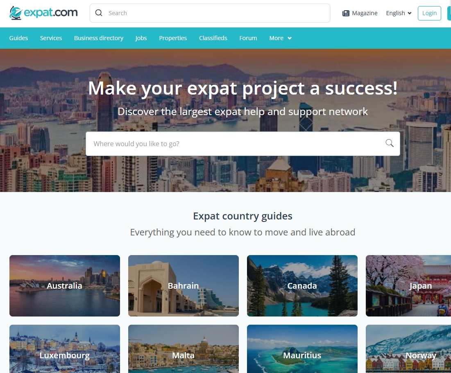This screenshot has width=451, height=373.
Task: Open the Canada country guide
Action: 302,285
